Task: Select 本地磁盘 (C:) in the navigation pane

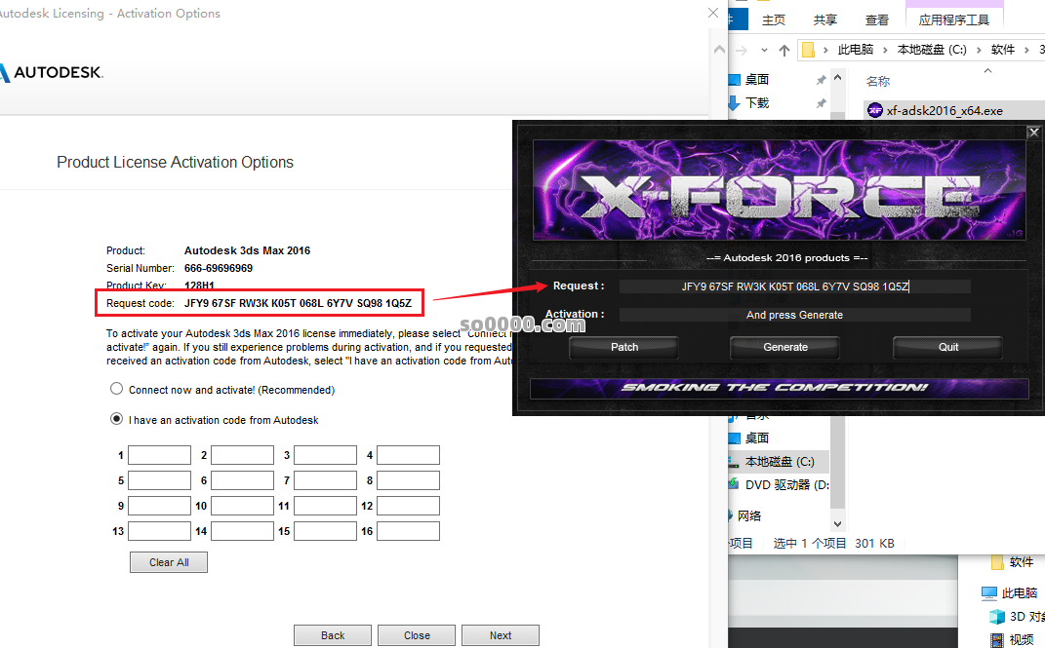Action: pyautogui.click(x=779, y=461)
